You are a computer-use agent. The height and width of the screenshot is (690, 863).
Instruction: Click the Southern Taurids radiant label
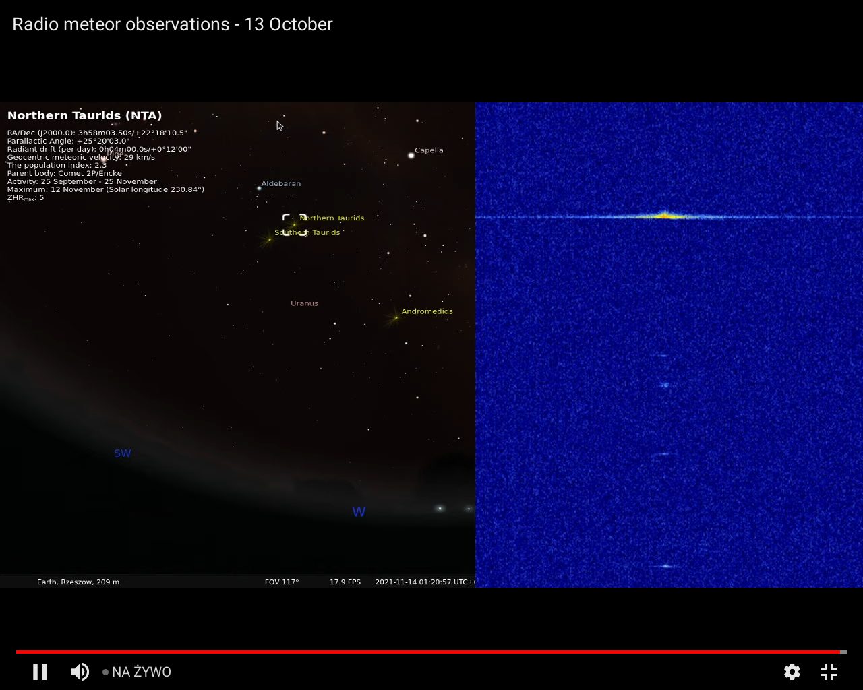307,232
